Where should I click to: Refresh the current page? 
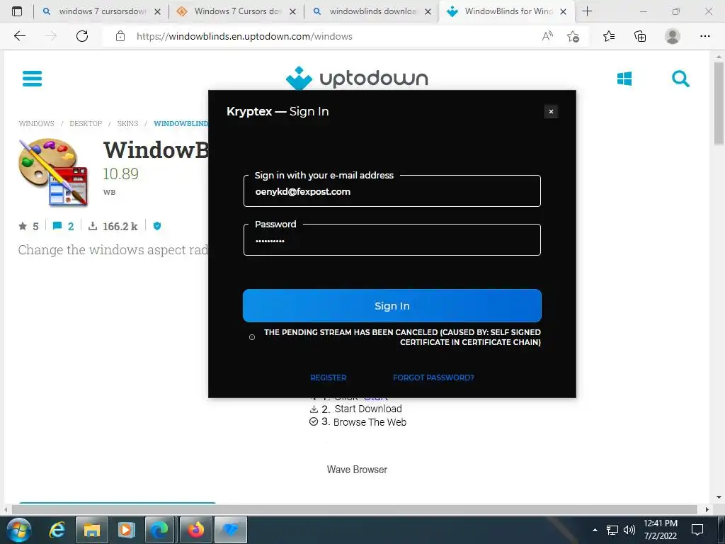tap(82, 36)
